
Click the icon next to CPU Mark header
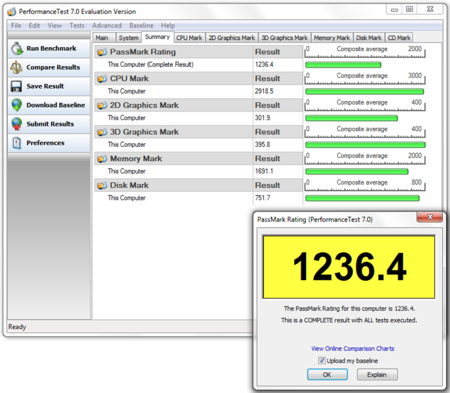point(102,79)
